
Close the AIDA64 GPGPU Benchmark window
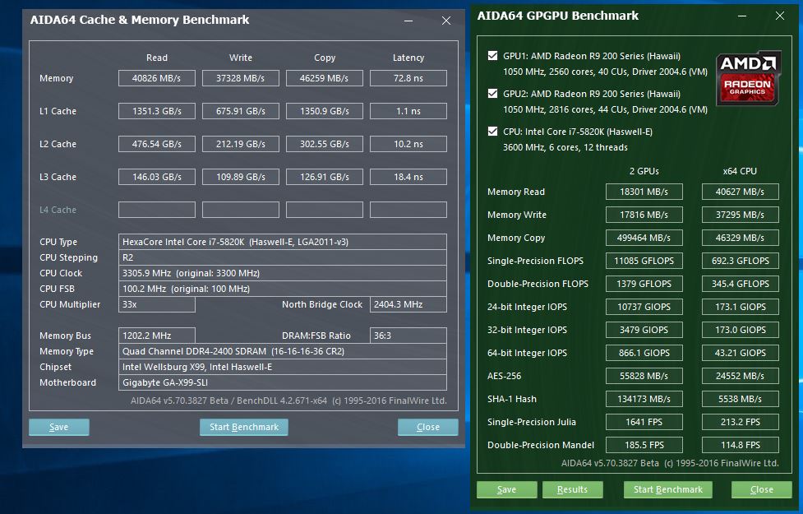(x=779, y=16)
